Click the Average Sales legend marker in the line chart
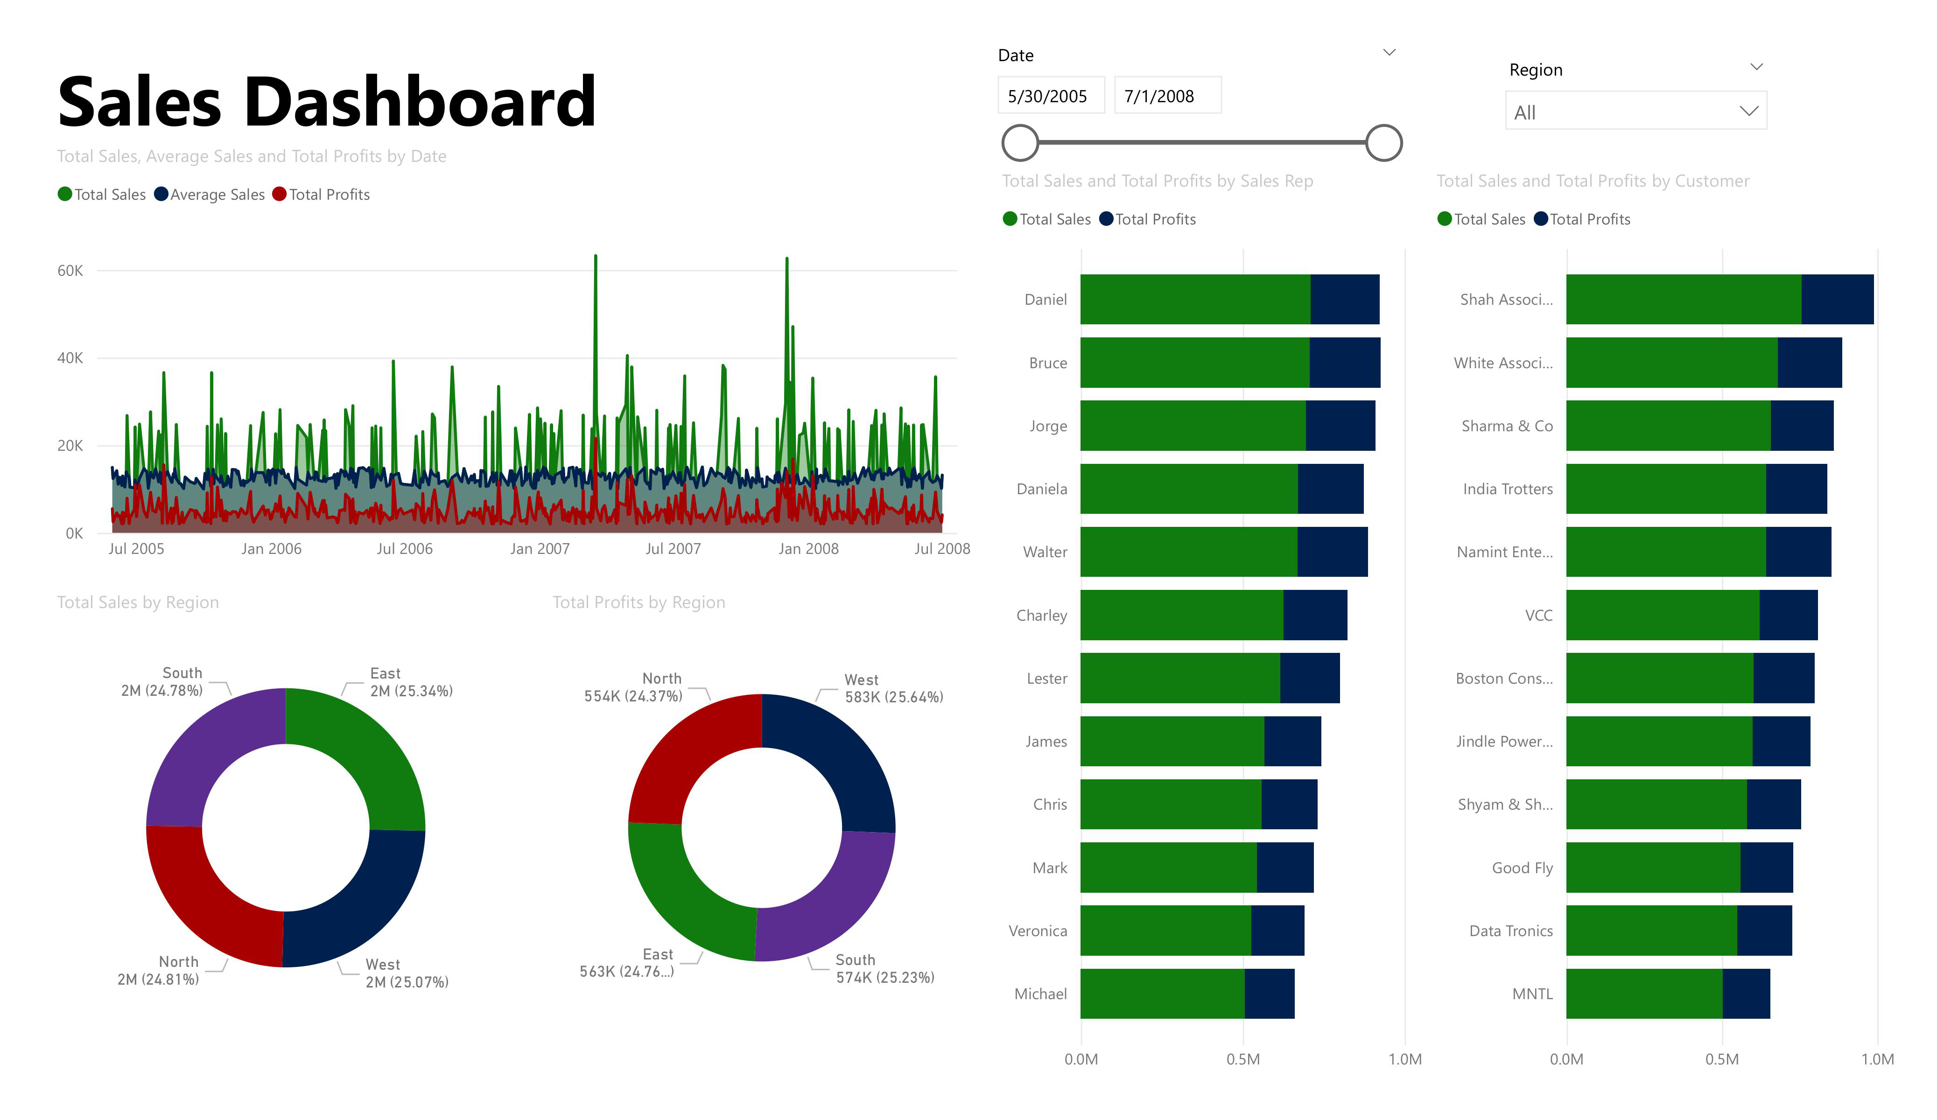 [x=161, y=195]
